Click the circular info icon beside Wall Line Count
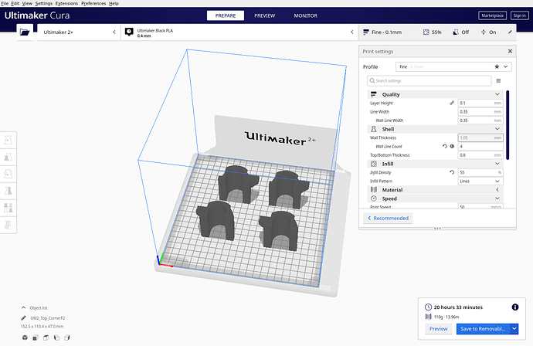Screen dimensions: 533x346 452,147
